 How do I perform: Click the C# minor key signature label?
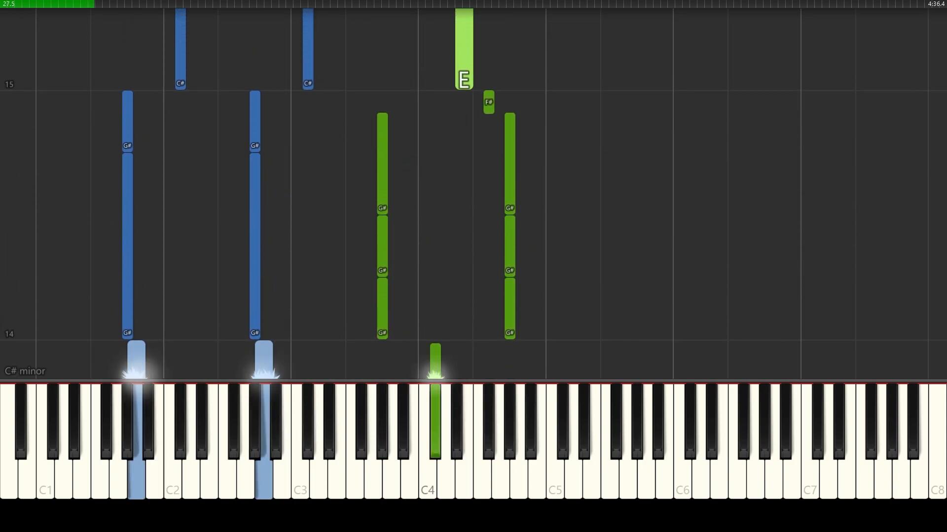click(x=25, y=371)
